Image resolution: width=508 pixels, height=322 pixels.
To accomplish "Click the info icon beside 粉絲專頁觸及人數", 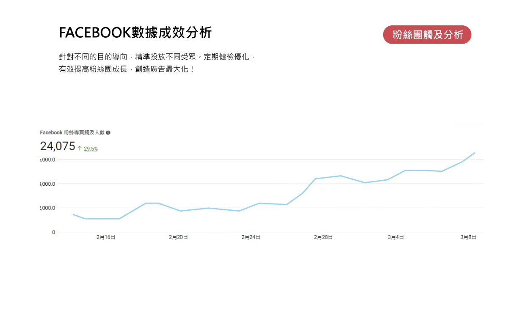I will (108, 132).
